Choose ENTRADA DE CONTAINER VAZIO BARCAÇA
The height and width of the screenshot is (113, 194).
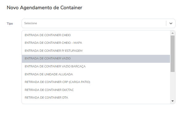[96, 66]
